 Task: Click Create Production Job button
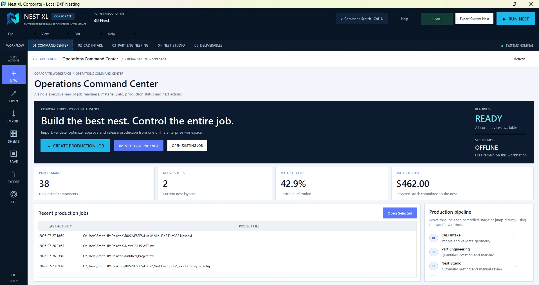[x=75, y=146]
